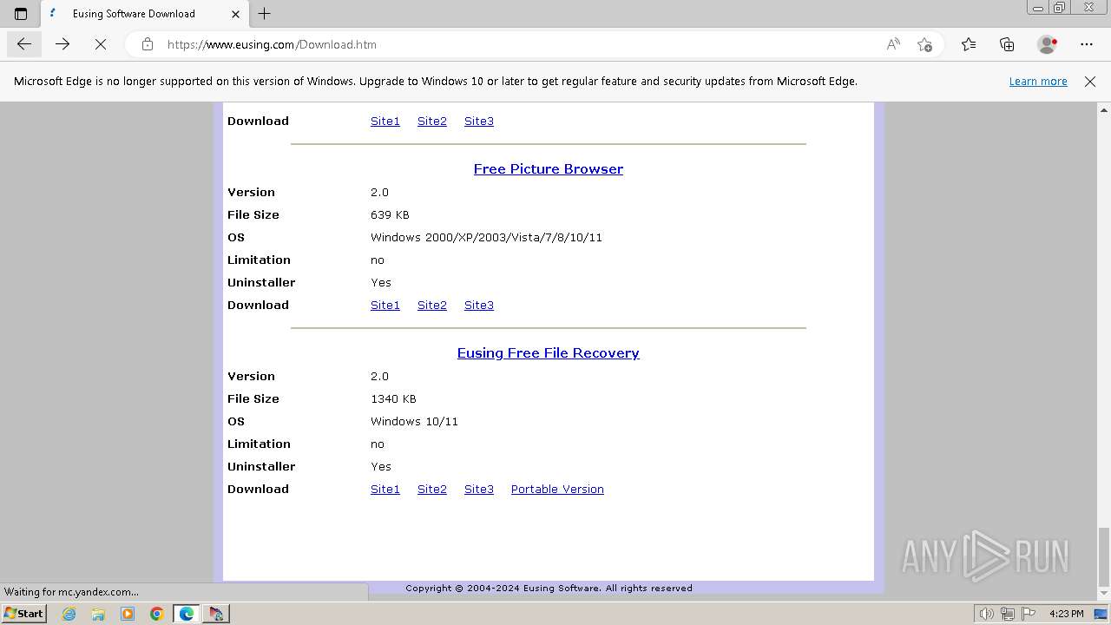Stop loading the page

point(101,44)
